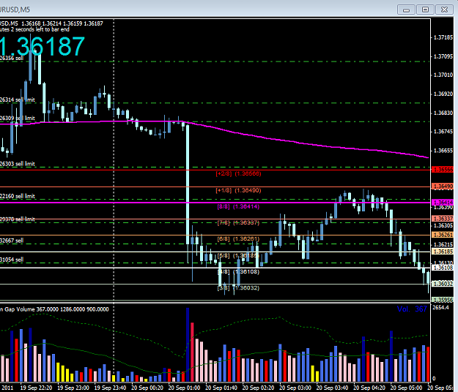The image size is (458, 392).
Task: Click the [+2/8] (1.36566) level label
Action: point(238,174)
